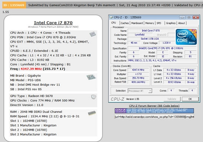Open the Intel Core i7 870 heading link

pyautogui.click(x=53, y=23)
